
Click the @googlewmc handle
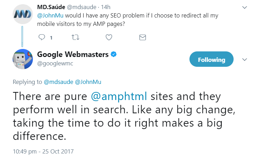click(53, 63)
